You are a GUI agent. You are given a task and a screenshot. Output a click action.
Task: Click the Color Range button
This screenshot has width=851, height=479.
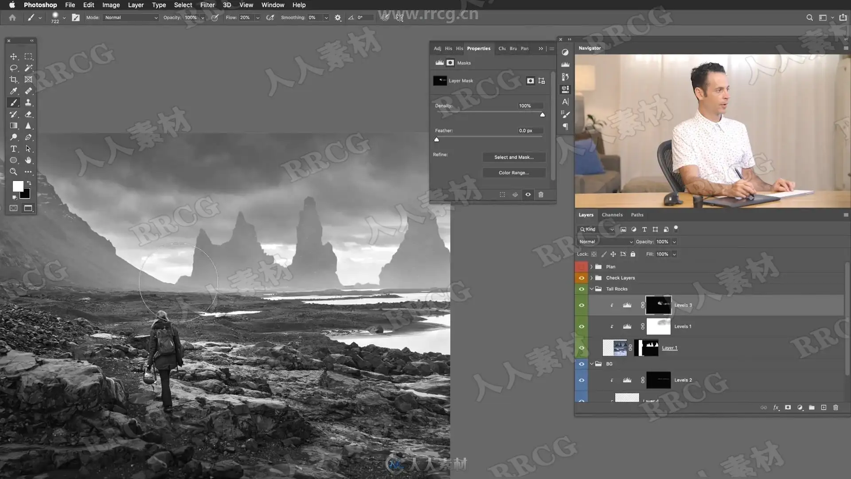click(x=514, y=173)
